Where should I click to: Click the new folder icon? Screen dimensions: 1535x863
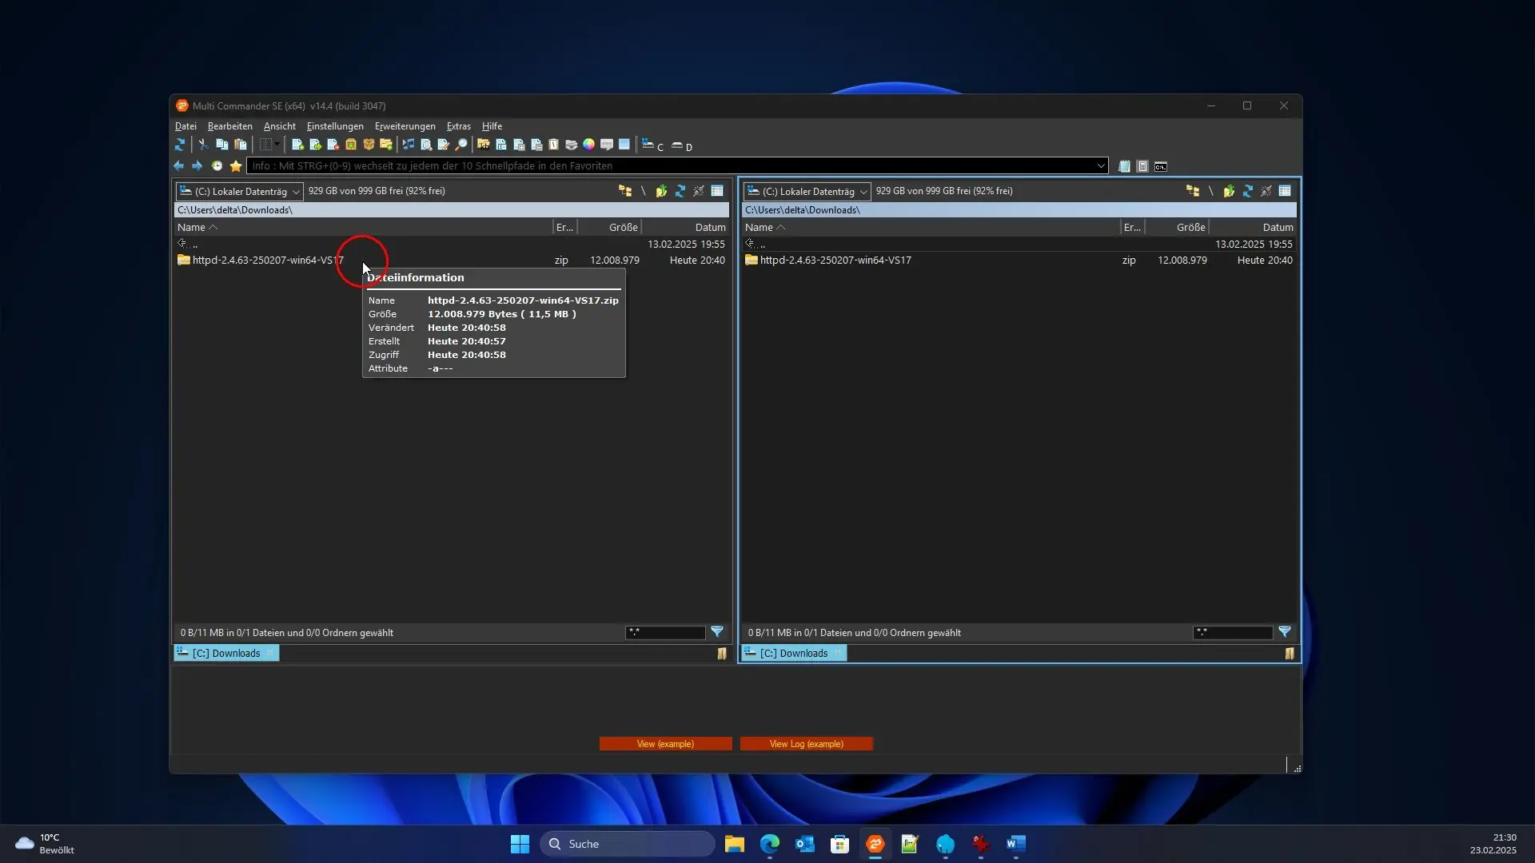pos(386,145)
